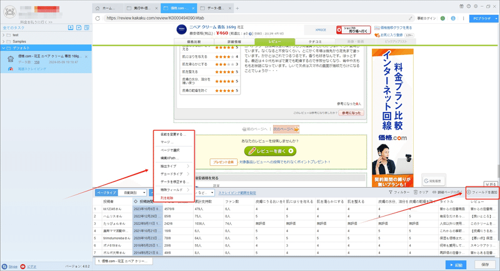500x271 pixels.
Task: Click 次のページへ next page link
Action: click(286, 130)
